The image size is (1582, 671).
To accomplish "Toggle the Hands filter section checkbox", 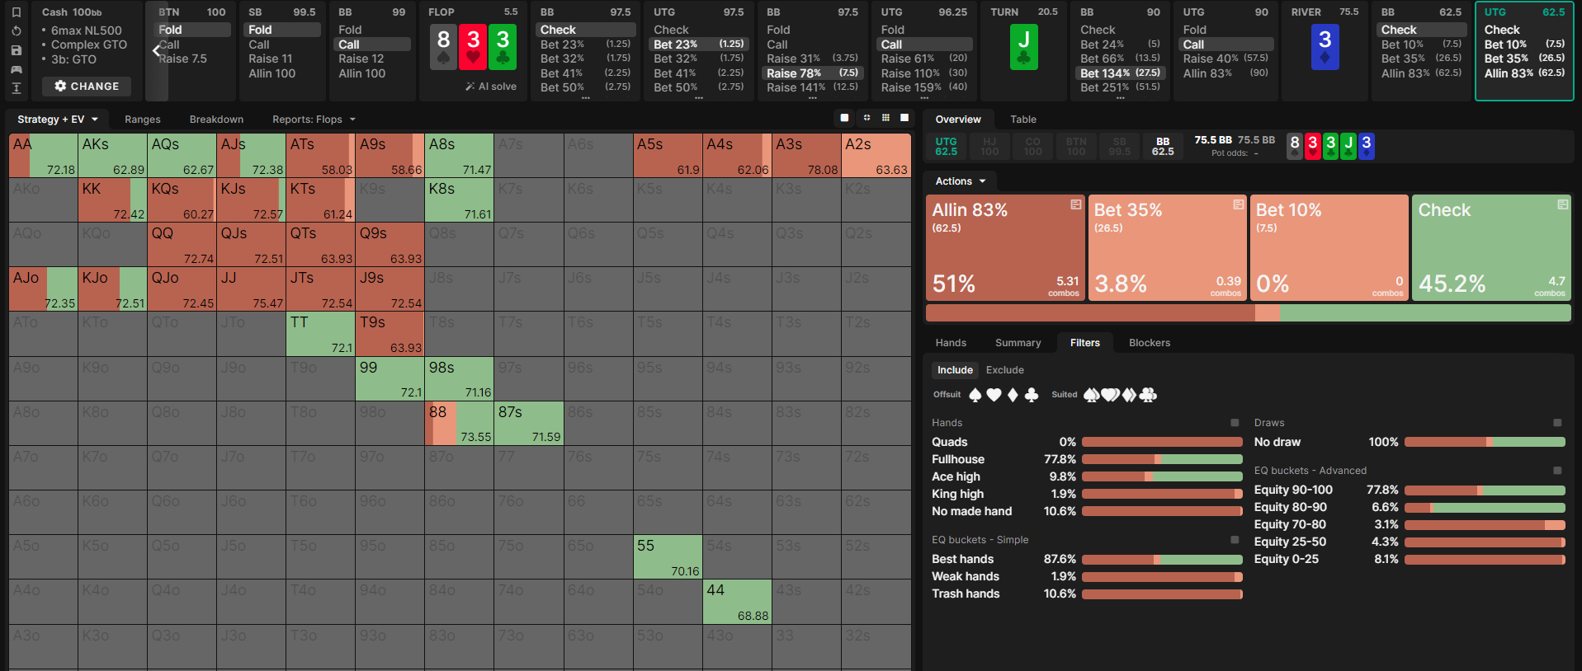I will click(1235, 423).
